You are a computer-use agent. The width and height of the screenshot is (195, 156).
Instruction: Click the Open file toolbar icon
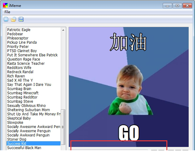click(x=14, y=19)
